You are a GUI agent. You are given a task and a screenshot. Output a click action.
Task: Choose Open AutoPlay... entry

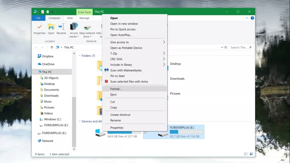pos(135,35)
